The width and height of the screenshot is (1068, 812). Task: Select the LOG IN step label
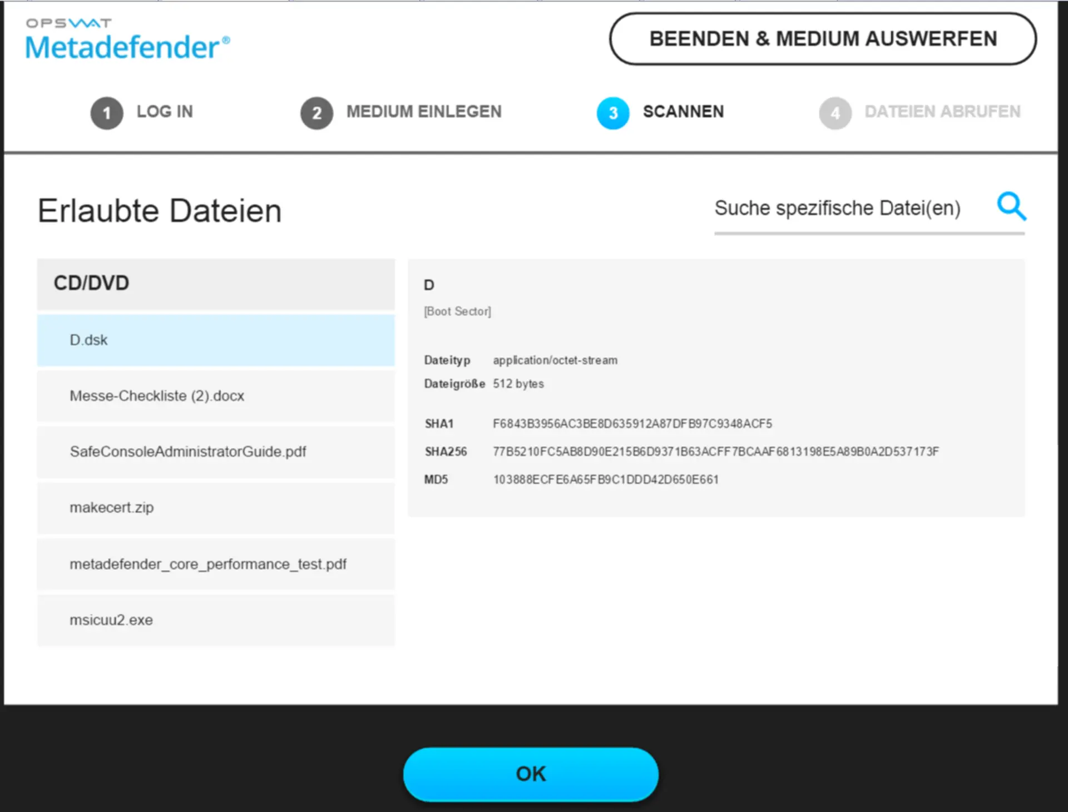coord(165,112)
